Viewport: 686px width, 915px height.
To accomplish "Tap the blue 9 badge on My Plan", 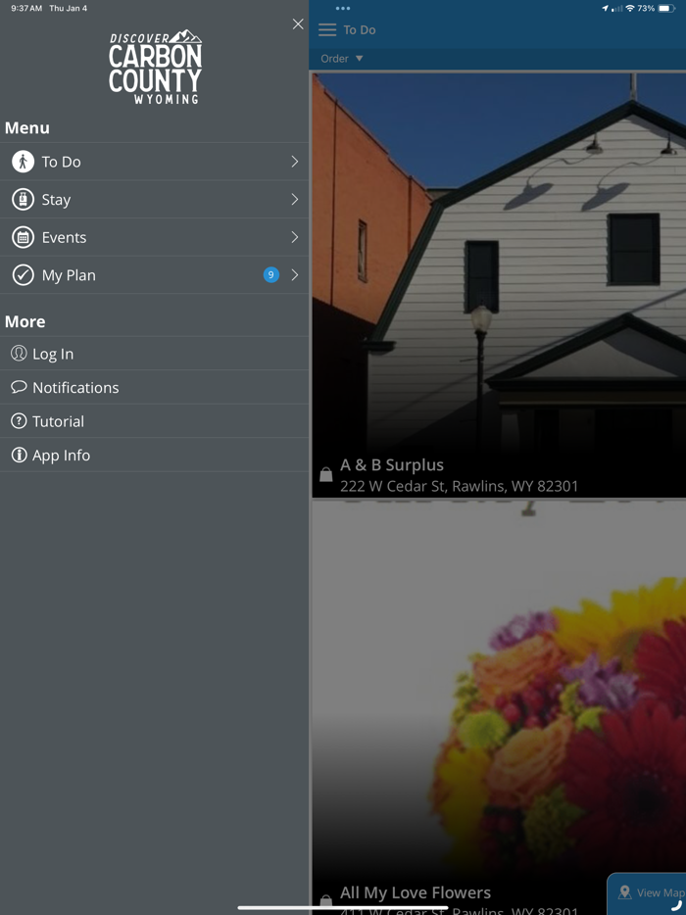I will coord(270,275).
